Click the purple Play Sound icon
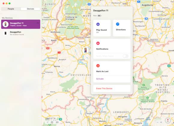The width and height of the screenshot is (174, 126). [98, 24]
